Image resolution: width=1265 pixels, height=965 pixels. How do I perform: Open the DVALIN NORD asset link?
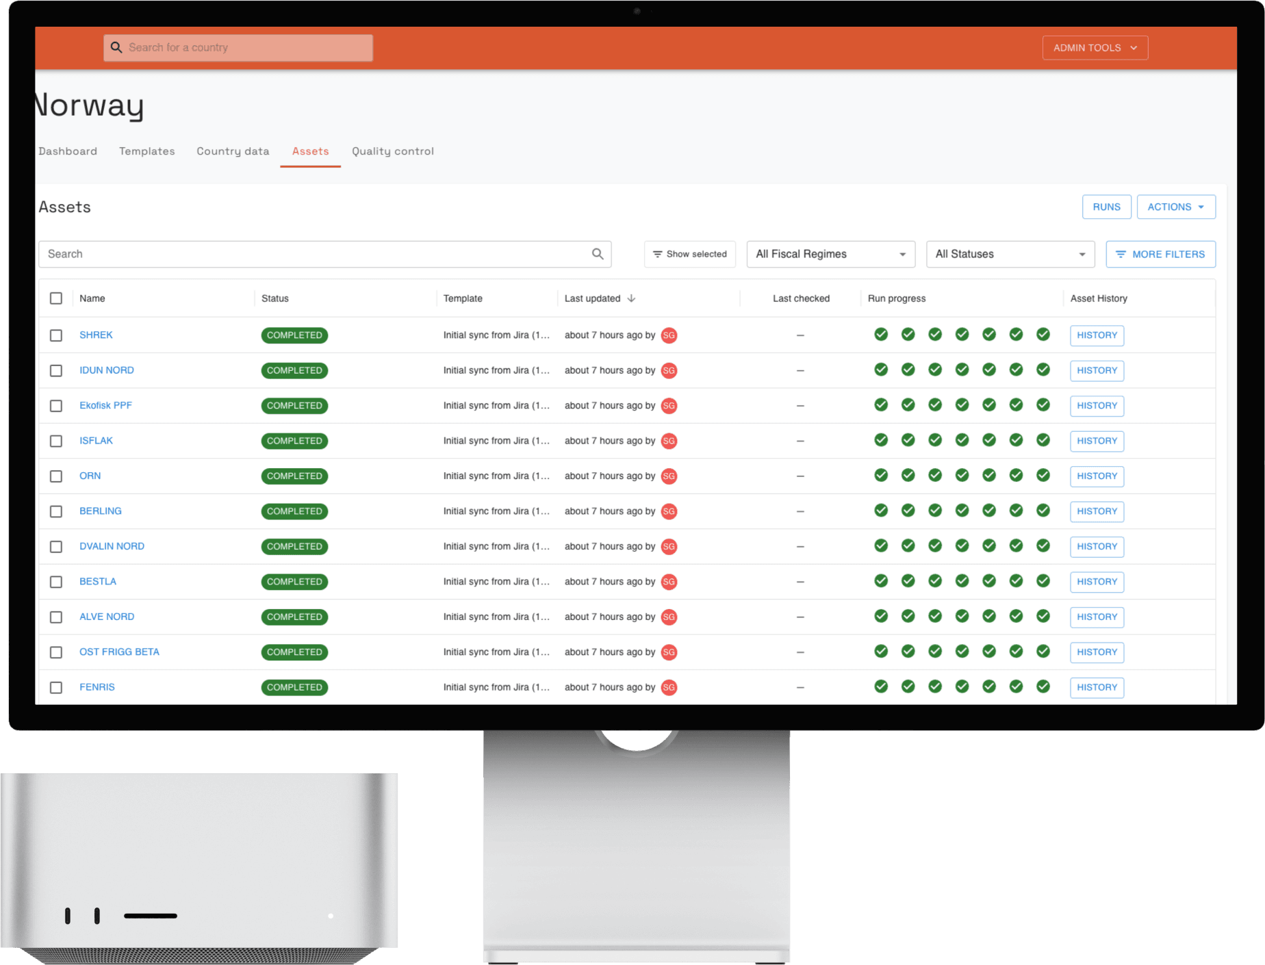112,546
